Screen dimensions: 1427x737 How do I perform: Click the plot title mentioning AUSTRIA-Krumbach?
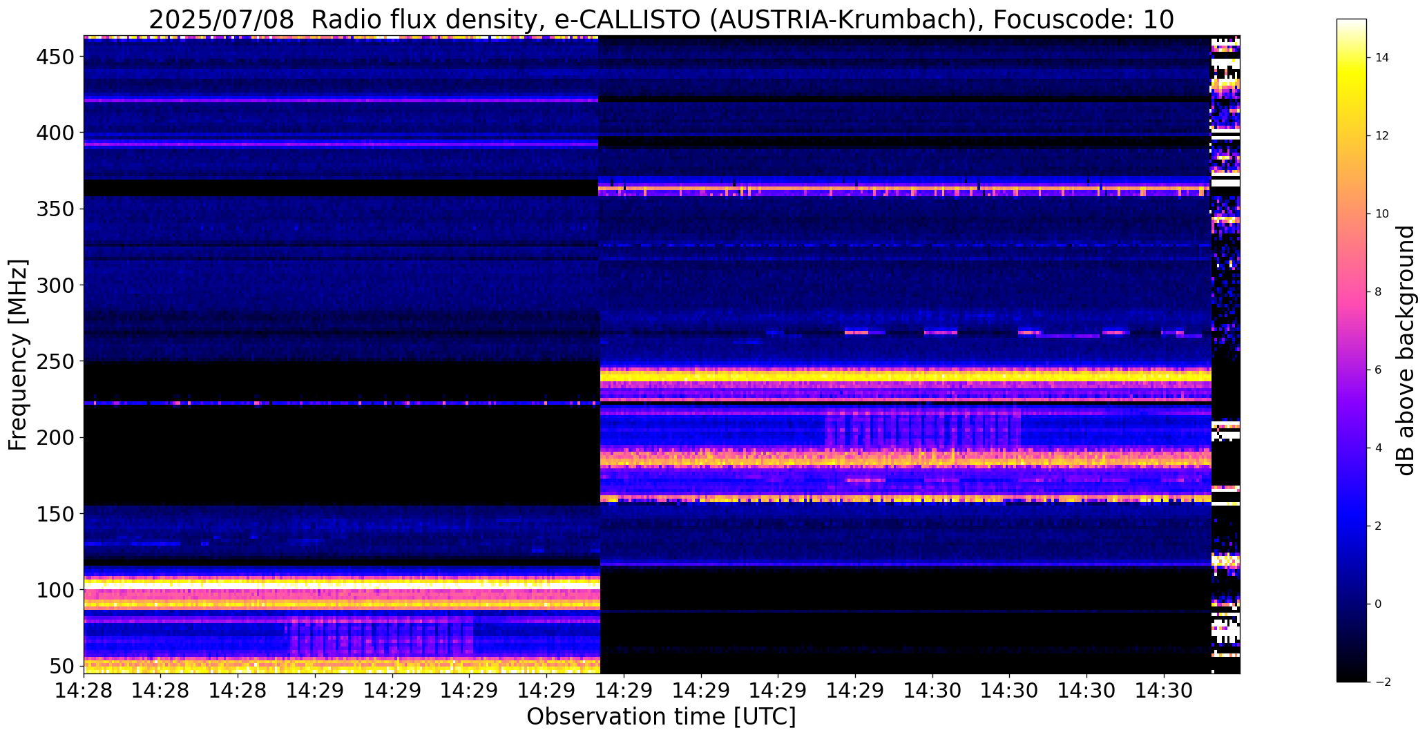tap(661, 19)
